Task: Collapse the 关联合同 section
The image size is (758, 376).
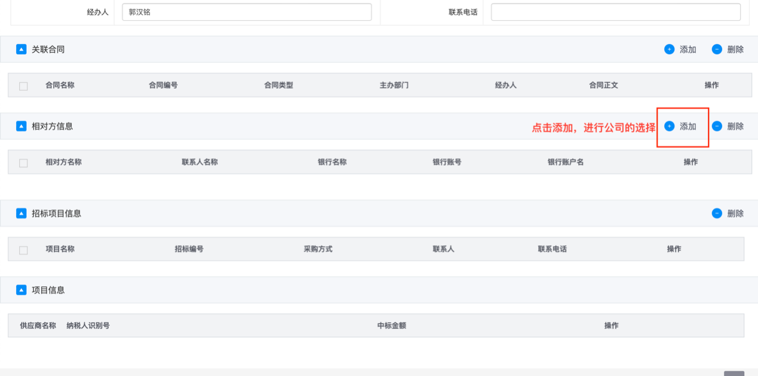Action: pyautogui.click(x=22, y=49)
